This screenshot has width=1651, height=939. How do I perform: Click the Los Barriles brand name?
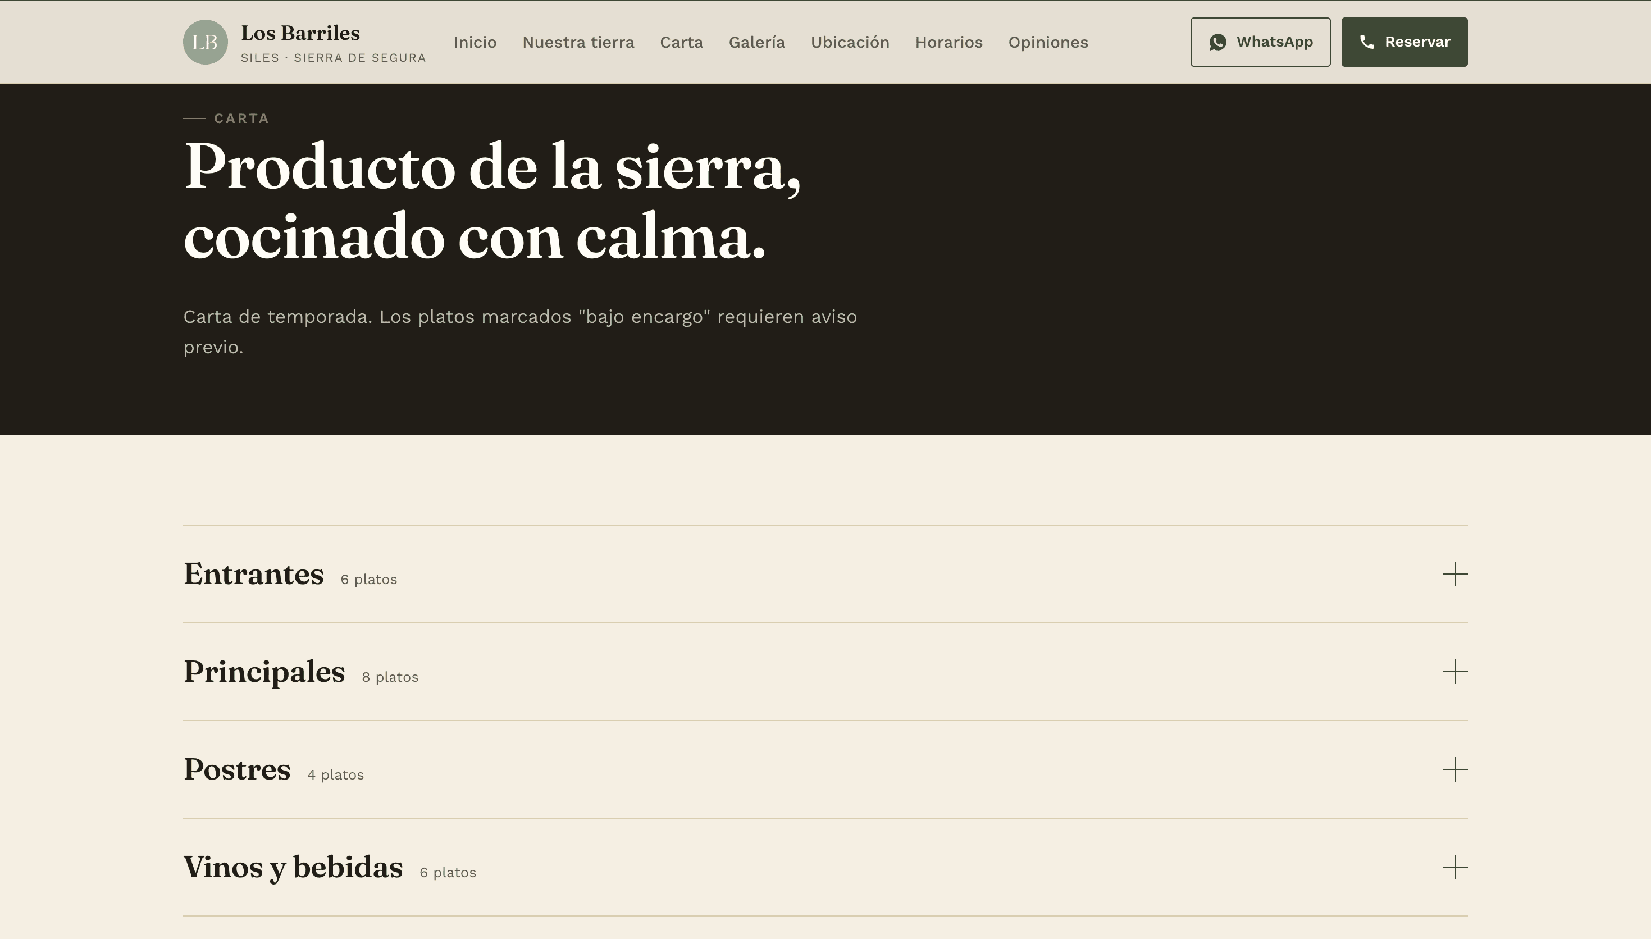point(300,33)
